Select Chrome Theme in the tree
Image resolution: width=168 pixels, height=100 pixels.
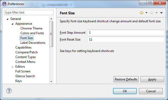pyautogui.click(x=31, y=28)
